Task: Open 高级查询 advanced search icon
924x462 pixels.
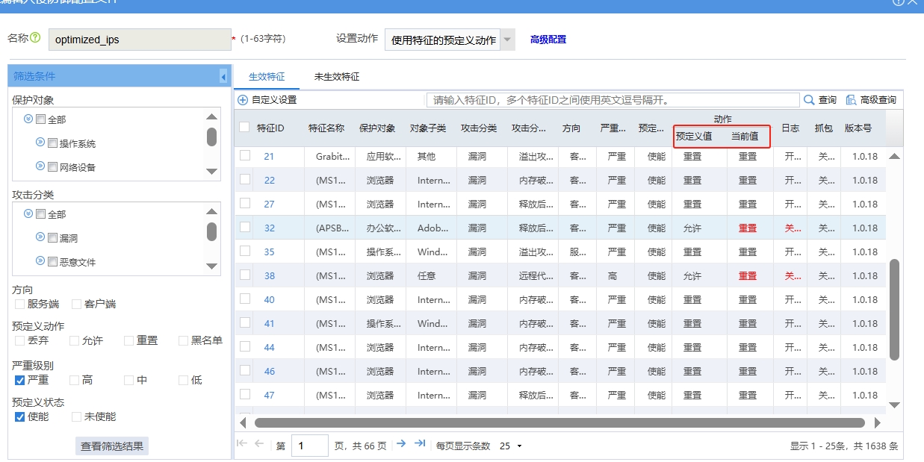Action: tap(851, 100)
